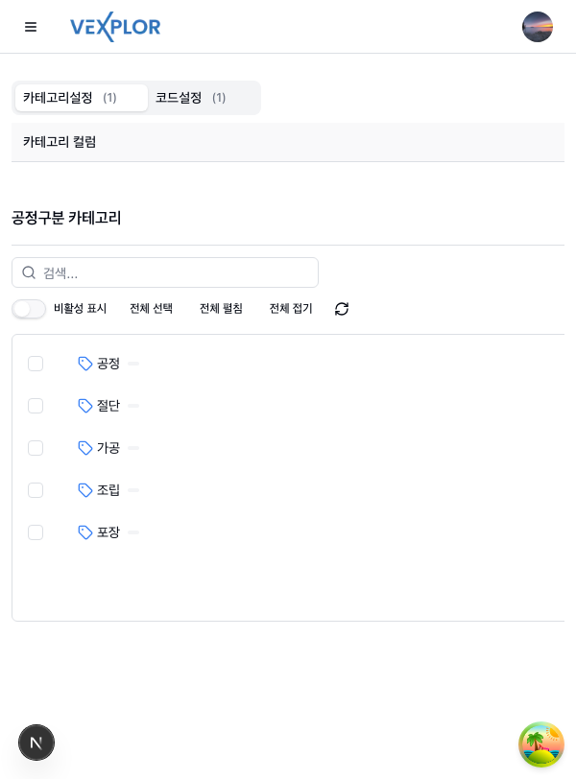Screen dimensions: 576x779
Task: Click the tag icon next to 조립
Action: coord(85,490)
